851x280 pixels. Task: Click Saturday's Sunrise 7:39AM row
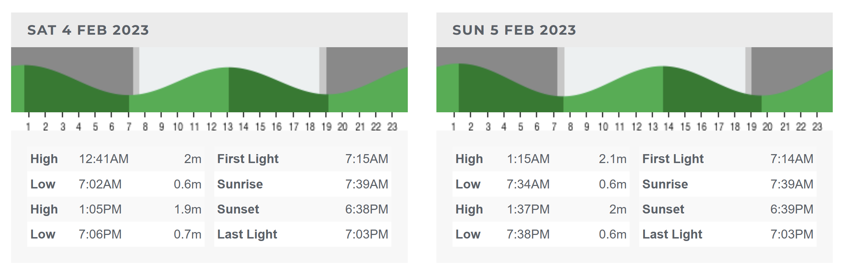303,184
